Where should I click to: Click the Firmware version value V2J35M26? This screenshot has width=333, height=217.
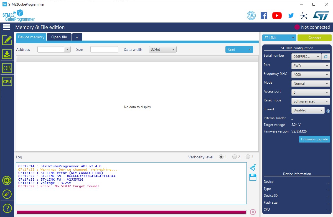pyautogui.click(x=299, y=131)
